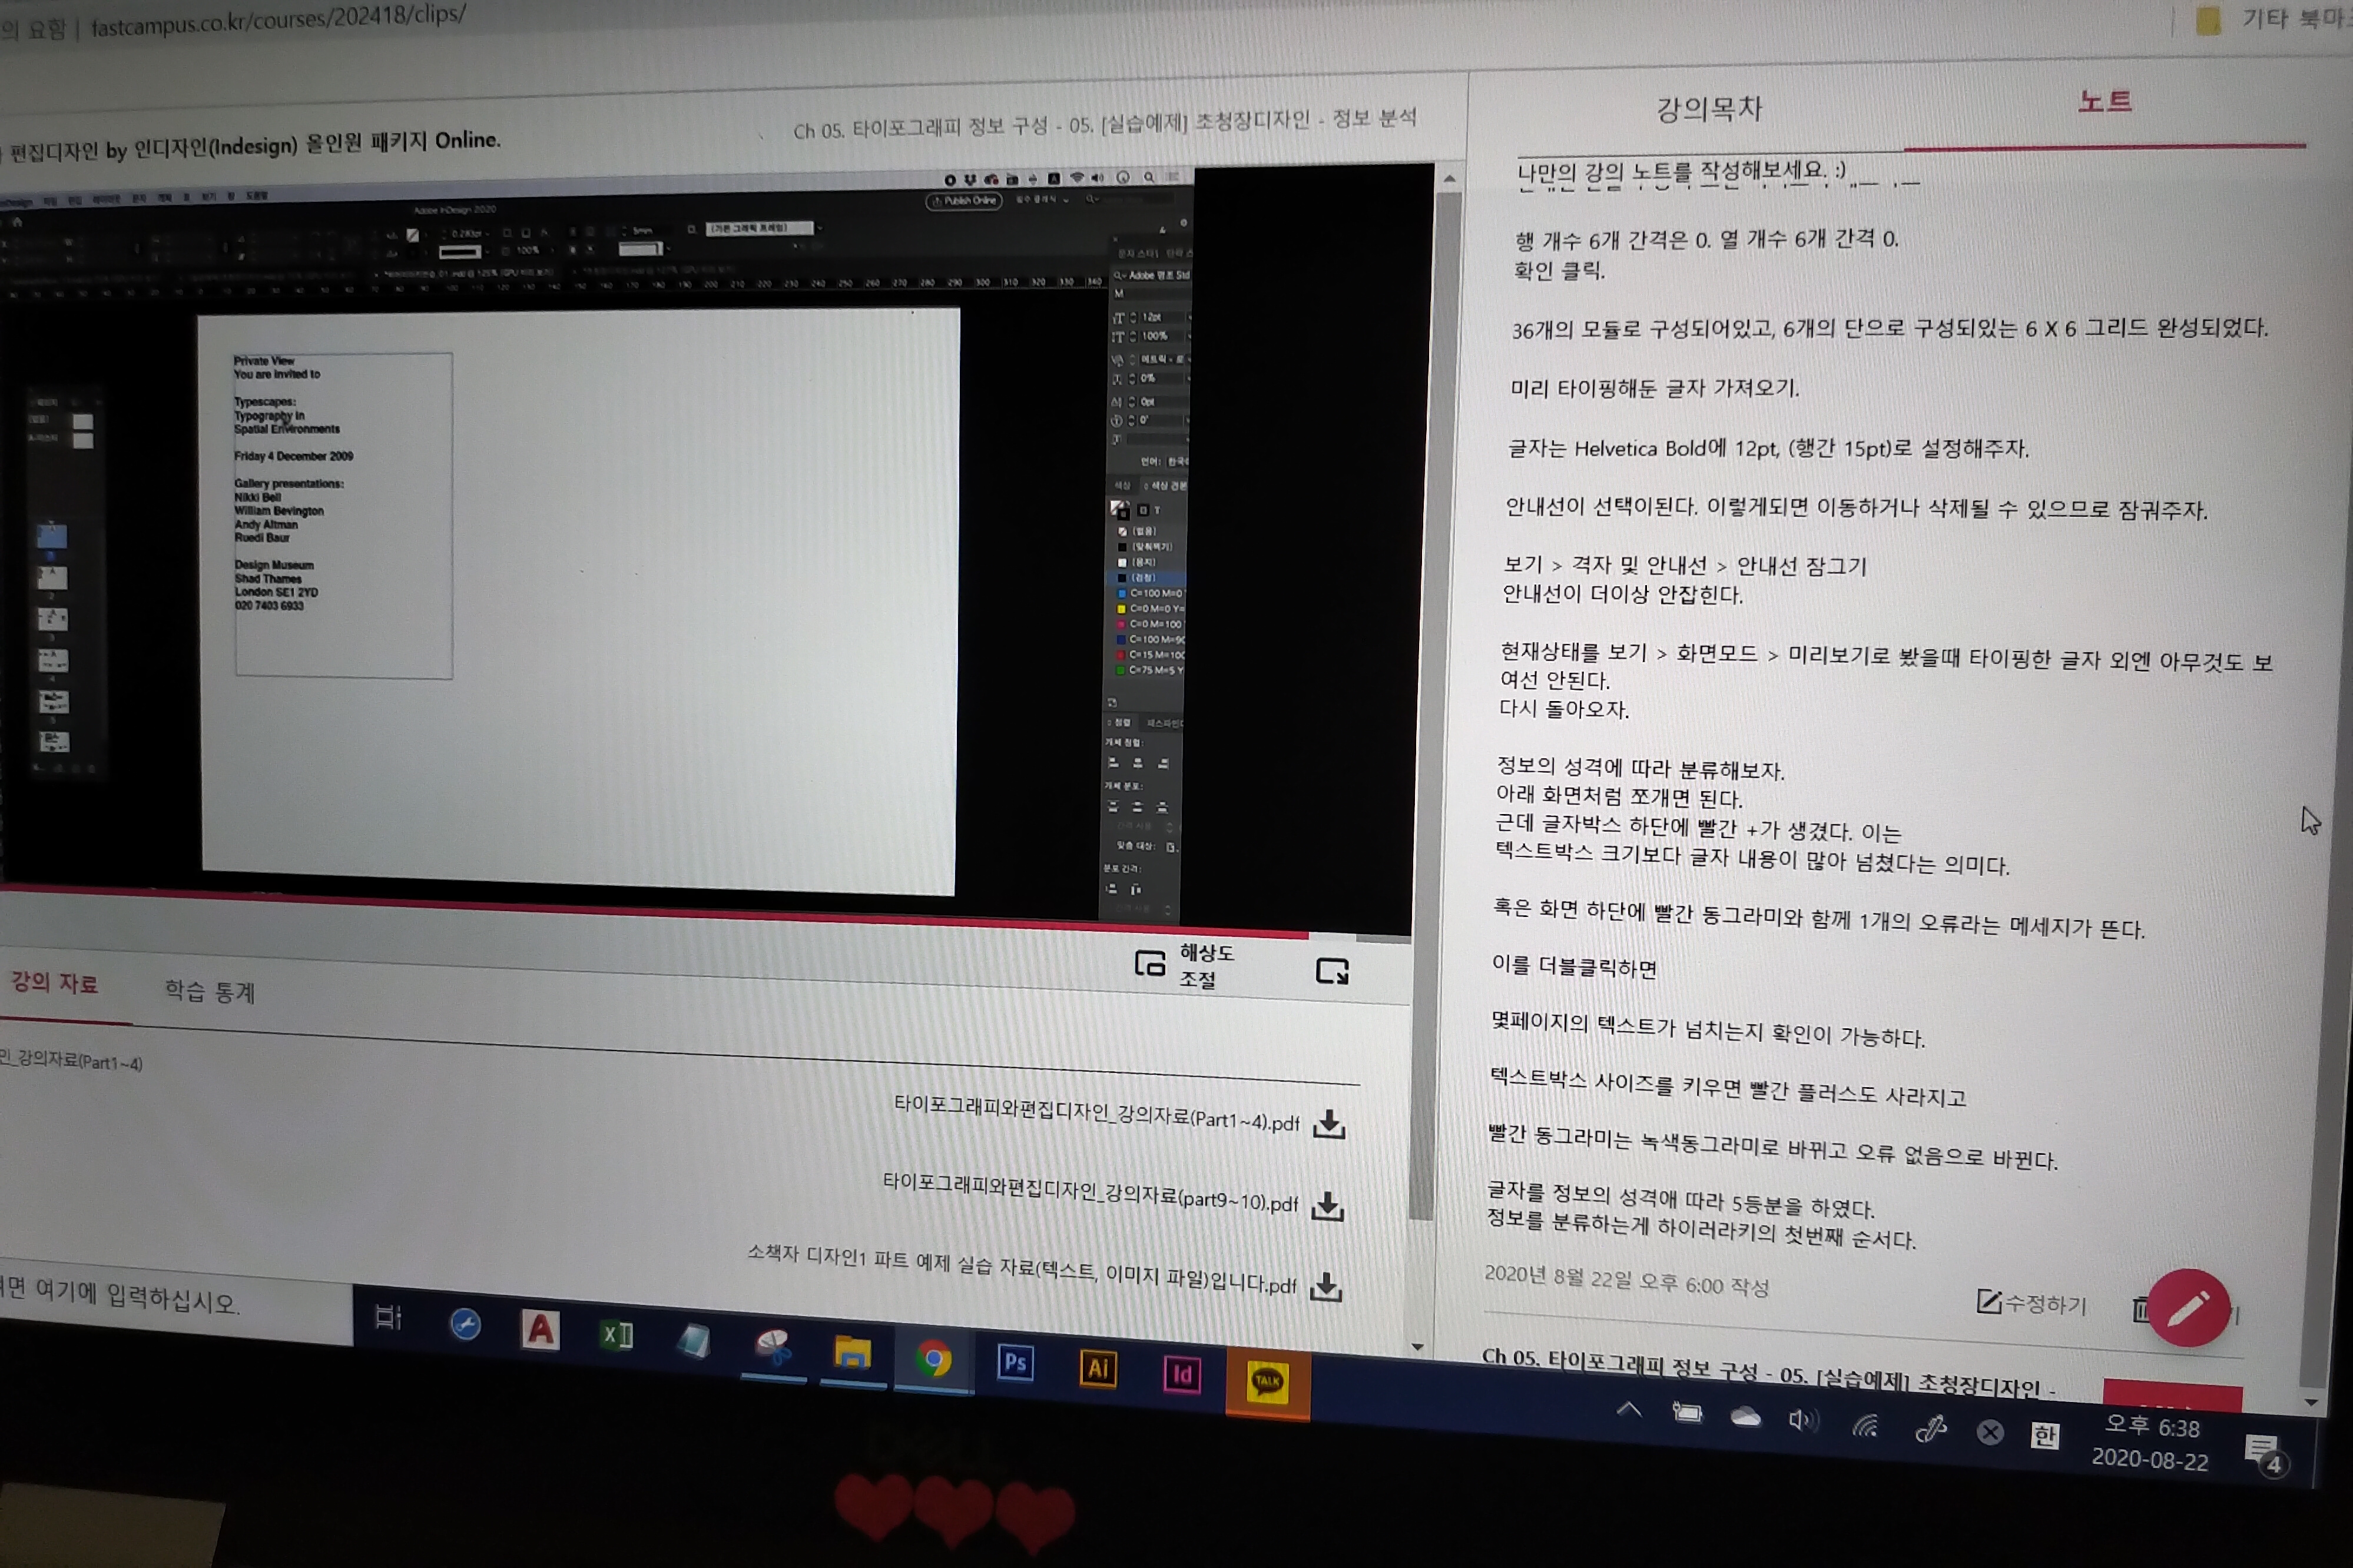
Task: Click the line 보기 > 격자 및 안내선 > 안내선 잠그기
Action: [x=1685, y=565]
